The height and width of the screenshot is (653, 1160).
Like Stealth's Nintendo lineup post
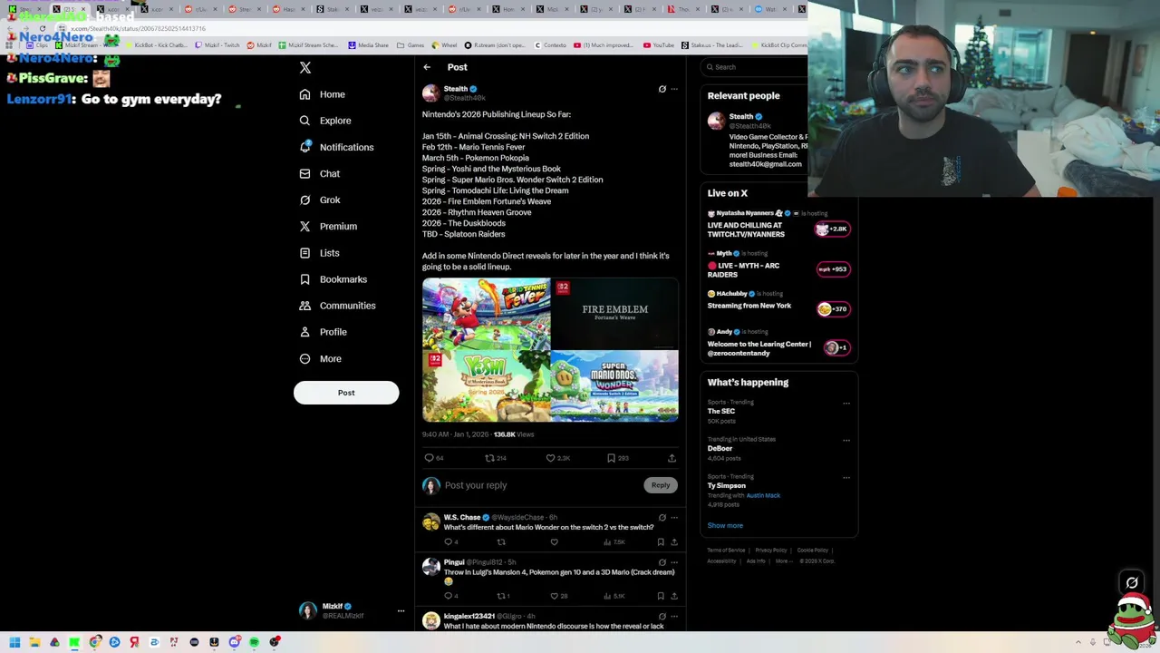(550, 458)
